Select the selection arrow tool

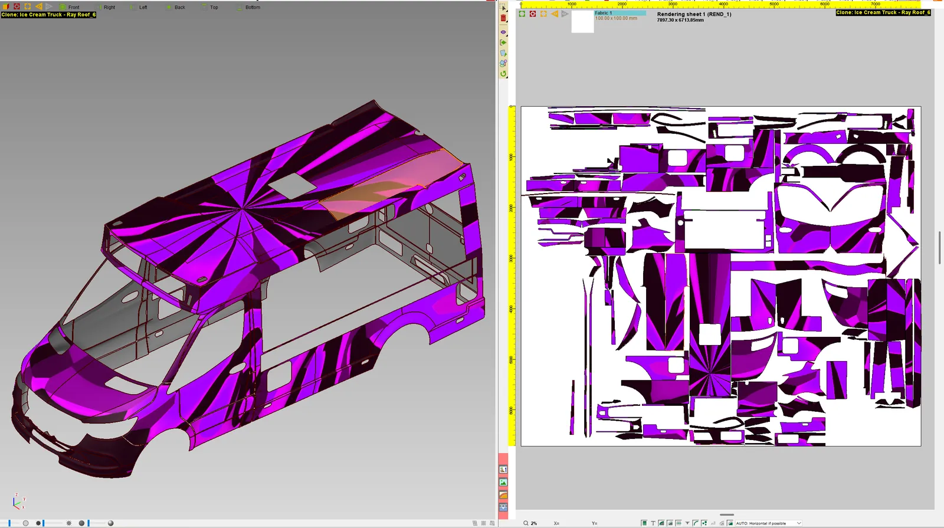[x=503, y=8]
